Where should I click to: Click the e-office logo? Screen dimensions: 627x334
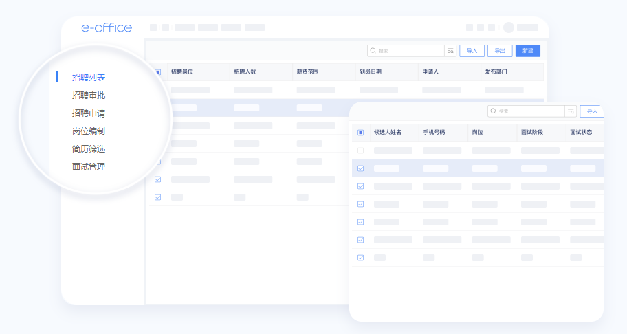[106, 27]
